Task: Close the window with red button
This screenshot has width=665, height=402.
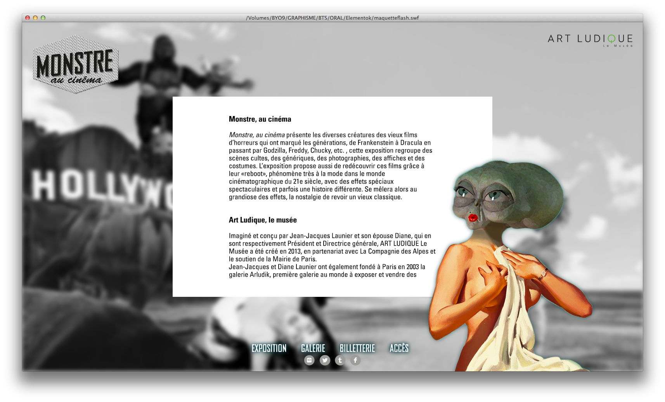Action: click(28, 18)
